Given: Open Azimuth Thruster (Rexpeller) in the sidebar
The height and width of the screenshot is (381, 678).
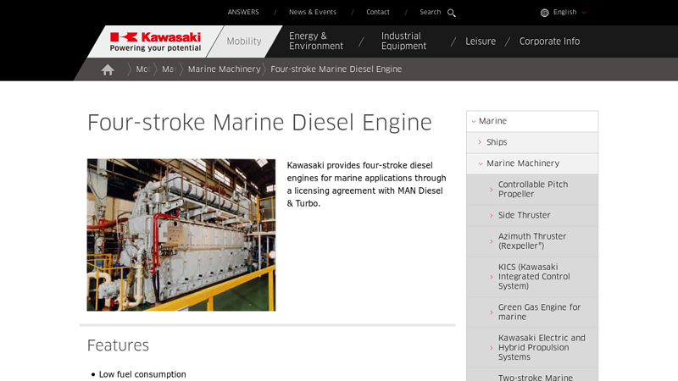Looking at the screenshot, I should tap(532, 241).
